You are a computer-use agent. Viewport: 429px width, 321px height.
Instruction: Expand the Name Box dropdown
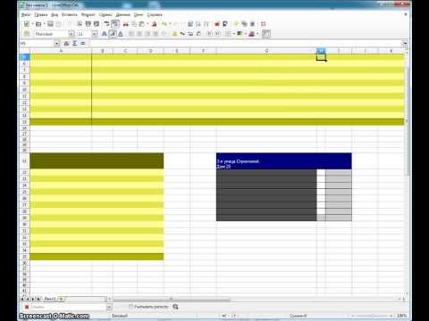56,44
